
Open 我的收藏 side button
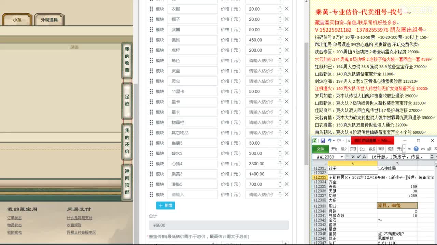[127, 61]
